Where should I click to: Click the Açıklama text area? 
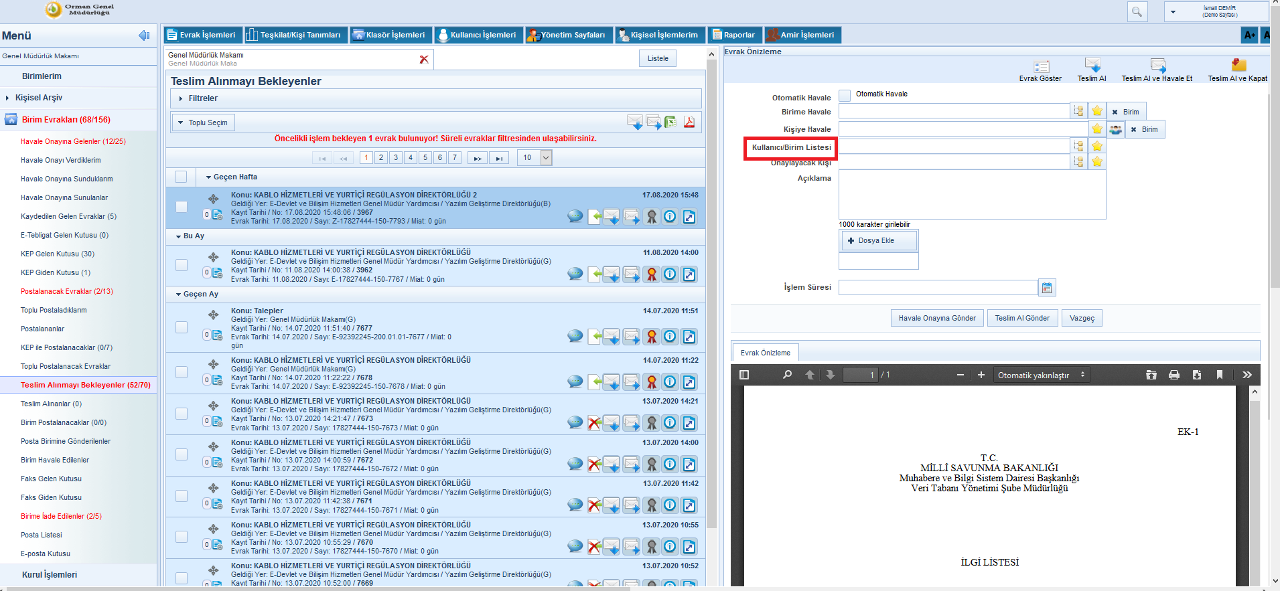pos(971,195)
